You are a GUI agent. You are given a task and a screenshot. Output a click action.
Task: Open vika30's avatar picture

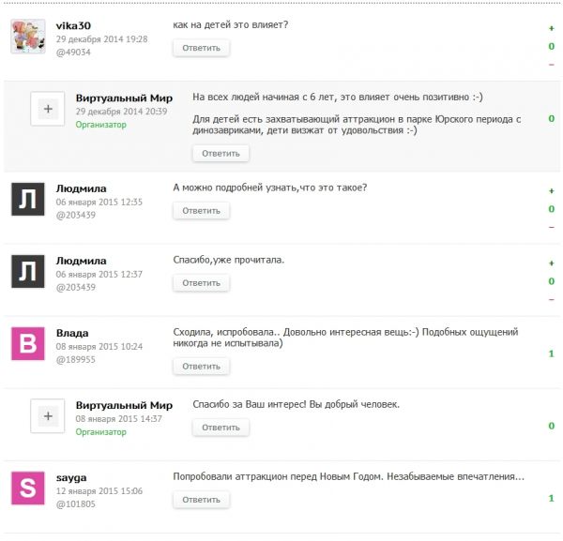click(28, 36)
